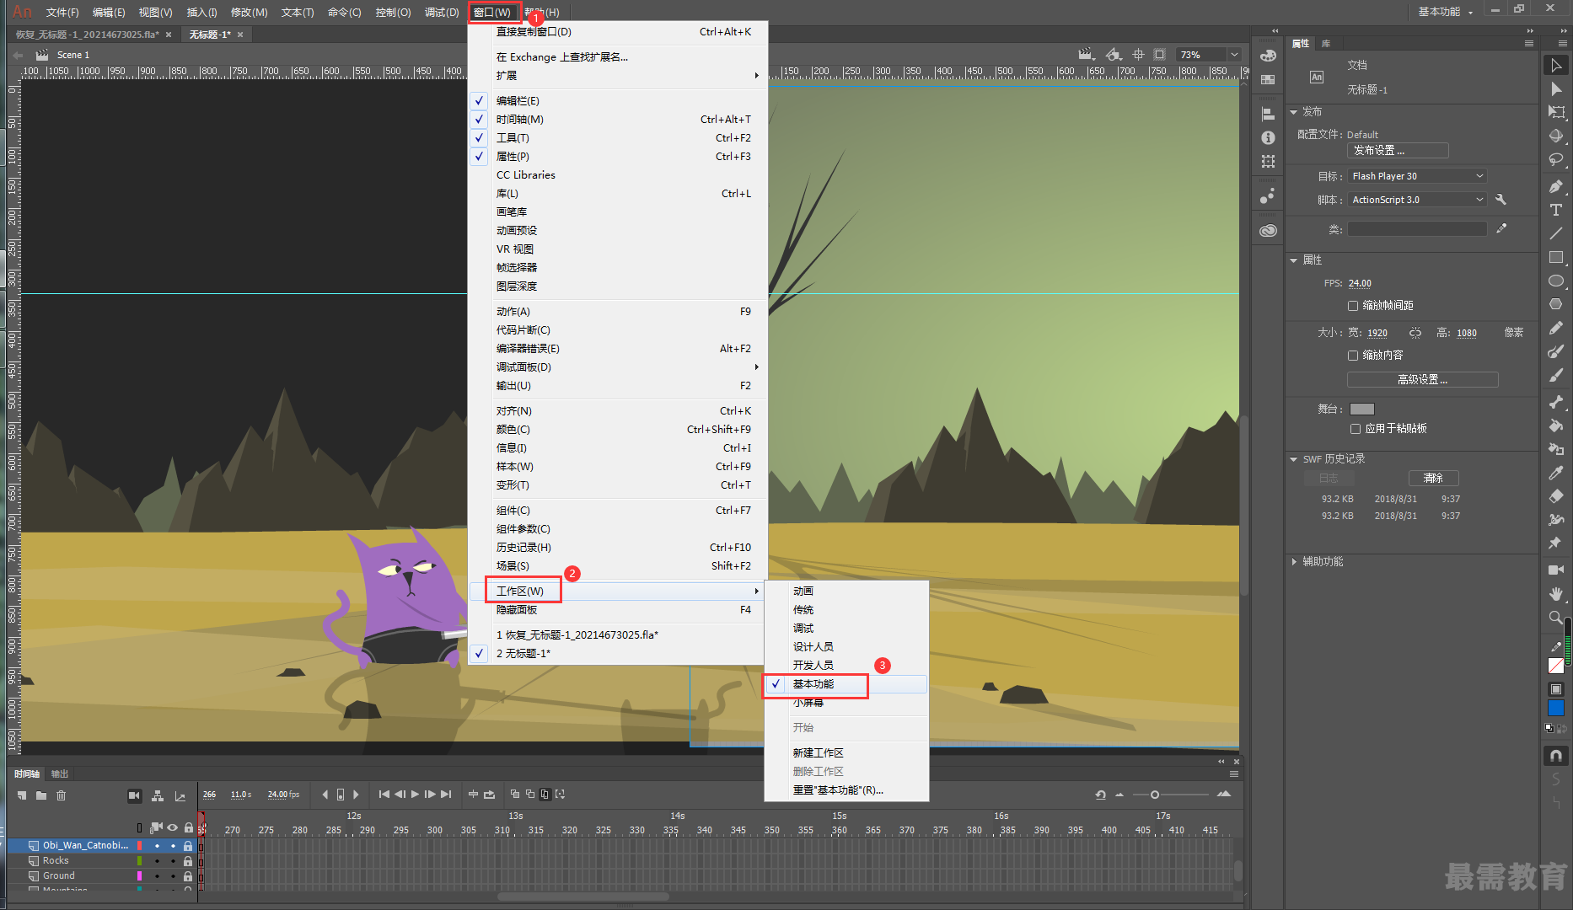This screenshot has width=1573, height=910.
Task: Click the stage color swatch
Action: coord(1362,409)
